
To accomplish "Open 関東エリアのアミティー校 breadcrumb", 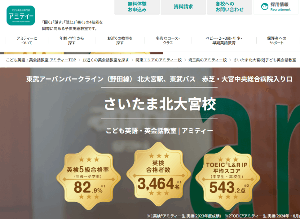I will [x=158, y=60].
